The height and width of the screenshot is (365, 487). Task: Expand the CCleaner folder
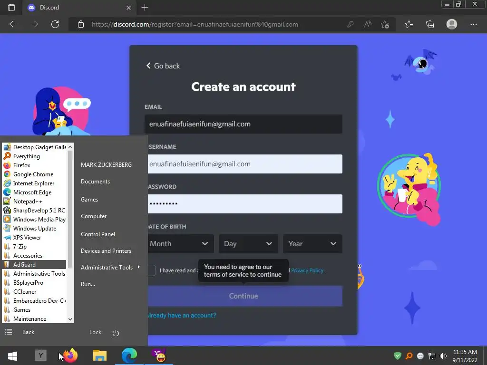point(34,291)
